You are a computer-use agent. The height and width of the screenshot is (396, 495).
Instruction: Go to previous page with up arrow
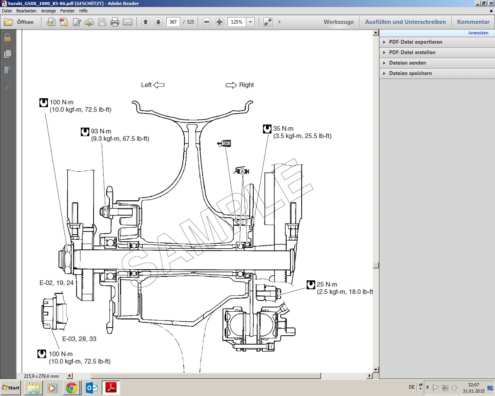(x=145, y=22)
